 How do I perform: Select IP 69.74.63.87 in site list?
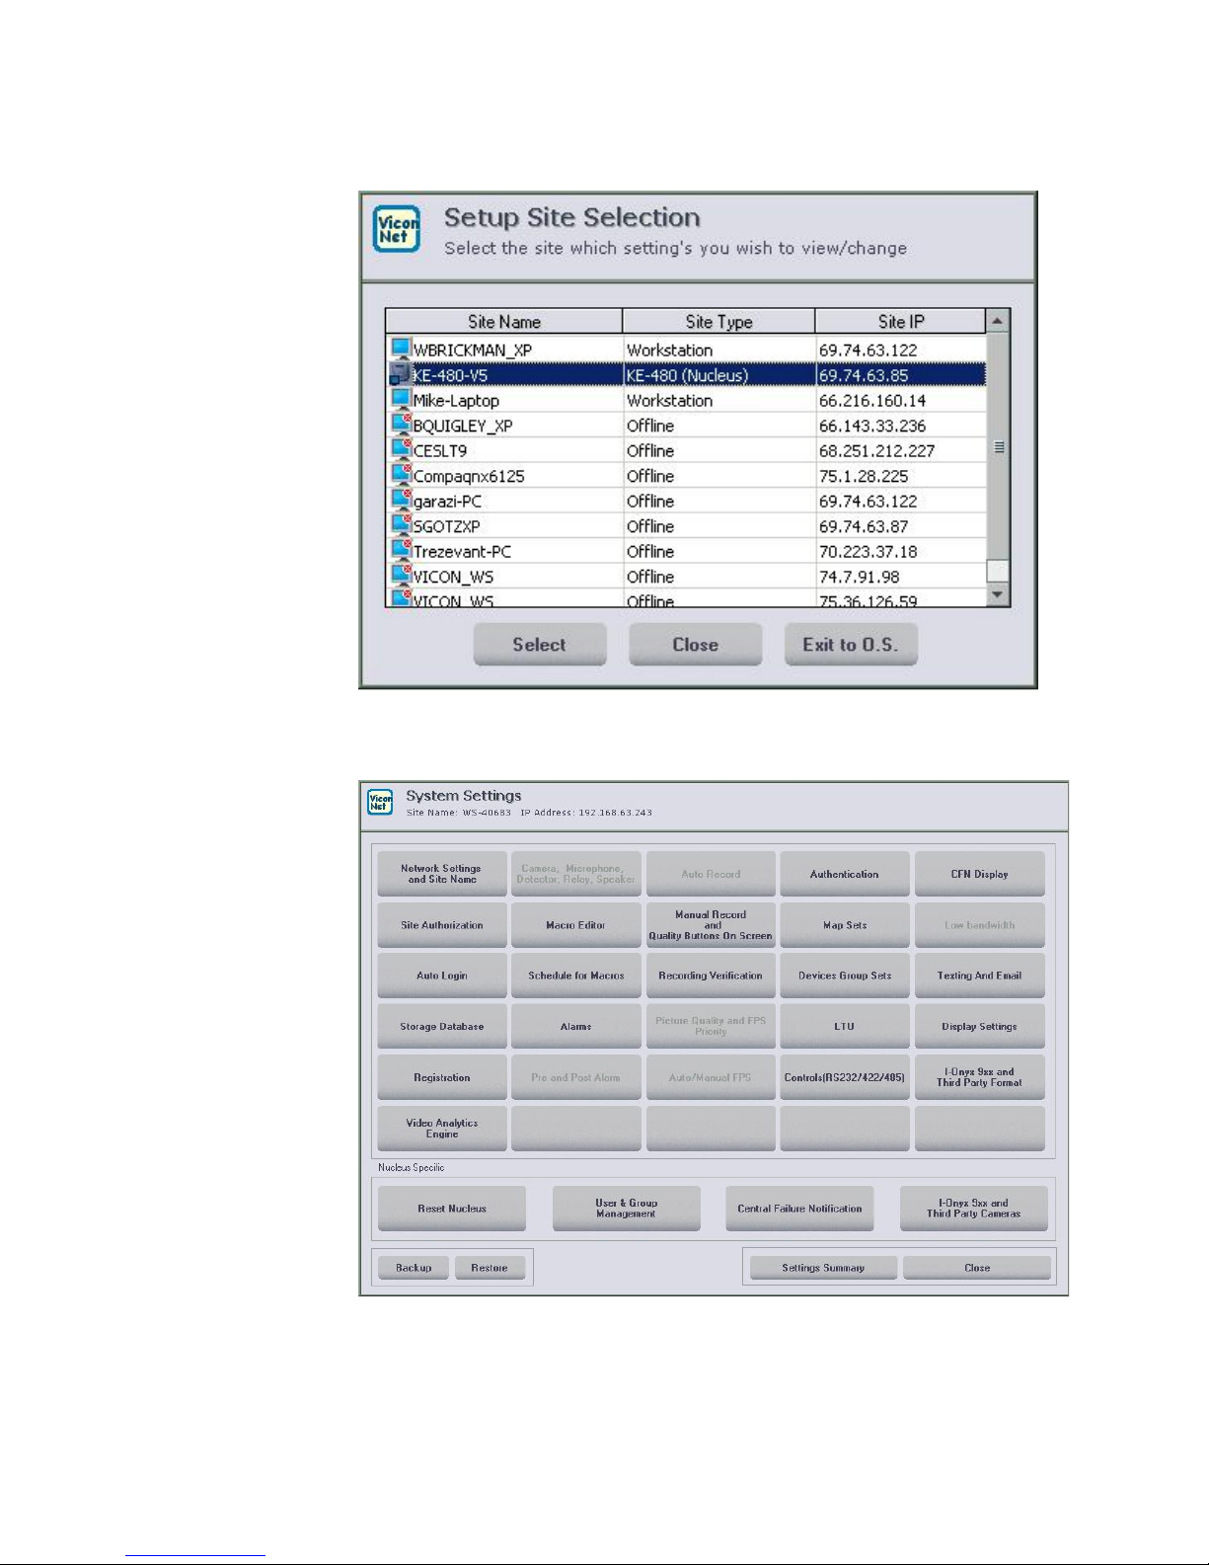pos(864,526)
